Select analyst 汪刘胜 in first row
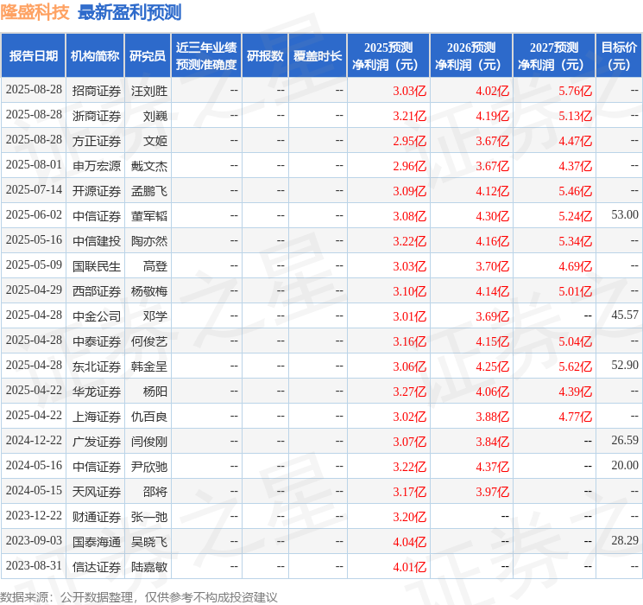 tap(149, 91)
